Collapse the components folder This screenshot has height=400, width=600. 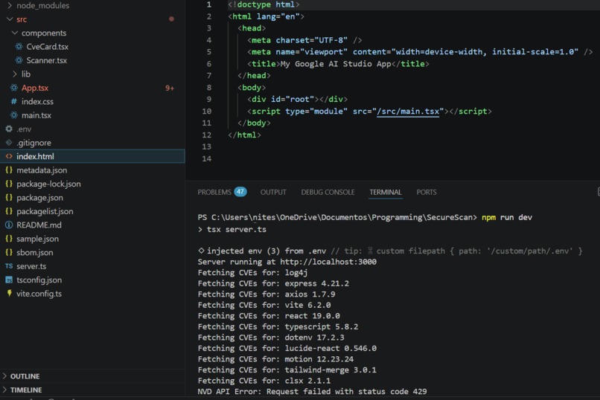click(15, 33)
